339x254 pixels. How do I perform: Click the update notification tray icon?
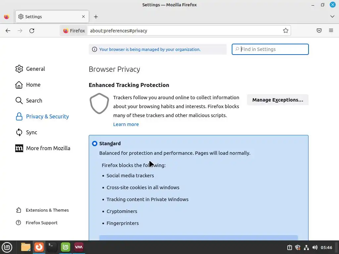coord(289,247)
